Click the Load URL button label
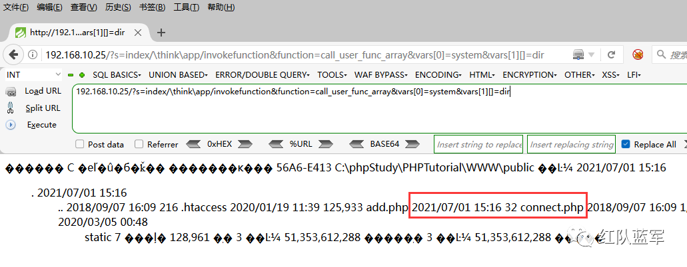This screenshot has width=687, height=267. [43, 91]
